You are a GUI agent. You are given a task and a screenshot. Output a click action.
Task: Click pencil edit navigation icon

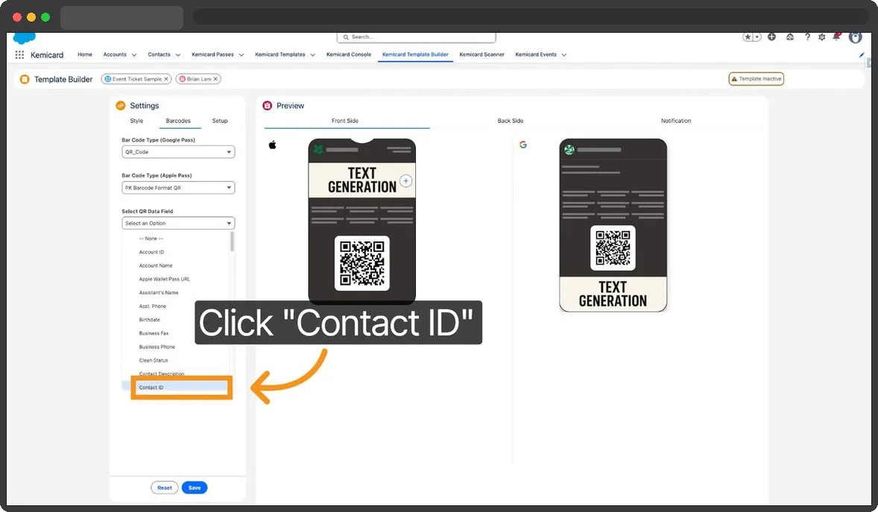(x=861, y=55)
